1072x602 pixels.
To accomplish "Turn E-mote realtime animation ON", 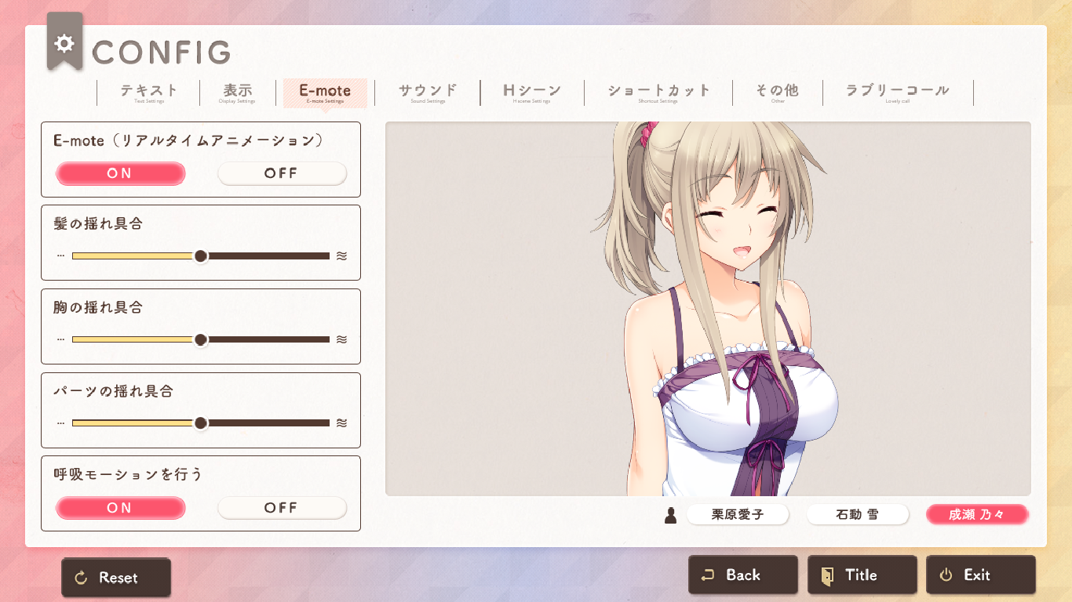I will pos(120,173).
